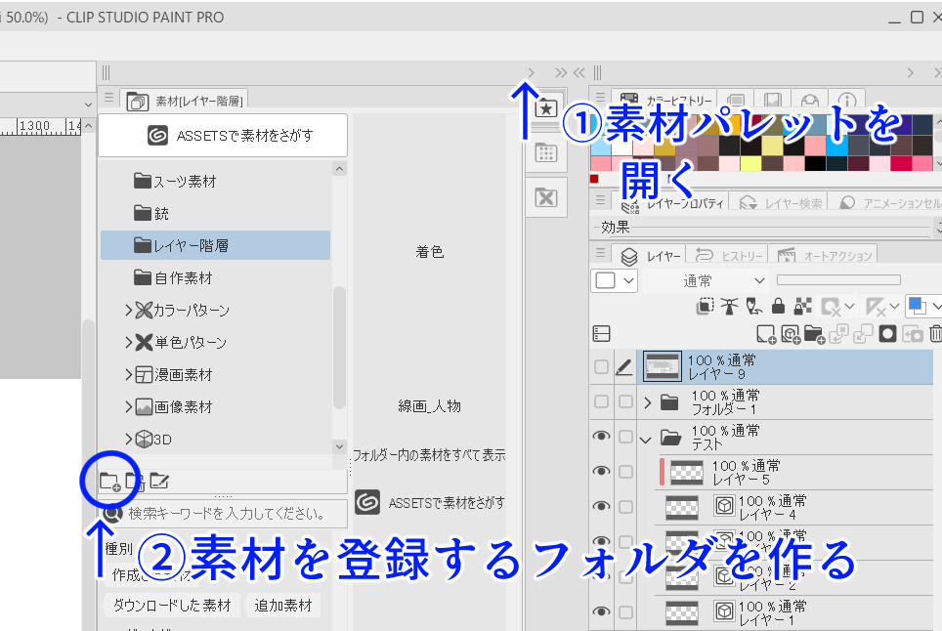Viewport: 942px width, 631px height.
Task: Click the pencil edit icon beside folder icons
Action: click(159, 481)
